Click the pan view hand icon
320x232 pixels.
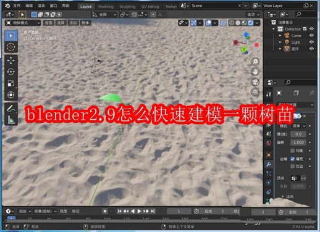coord(255,72)
